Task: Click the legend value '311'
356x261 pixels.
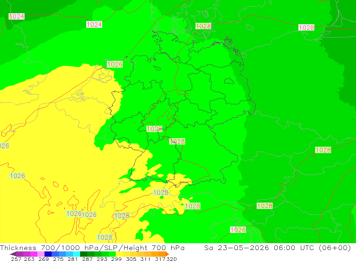Action: click(x=145, y=259)
